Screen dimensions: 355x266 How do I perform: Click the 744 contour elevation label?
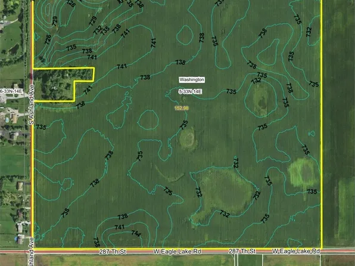pos(136,234)
